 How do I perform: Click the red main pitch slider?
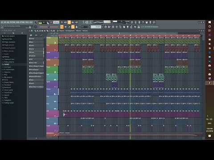(48, 27)
